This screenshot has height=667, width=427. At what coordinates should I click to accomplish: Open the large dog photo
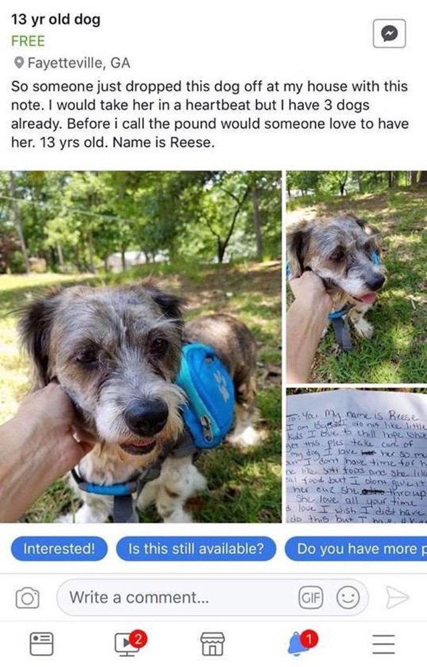click(140, 347)
